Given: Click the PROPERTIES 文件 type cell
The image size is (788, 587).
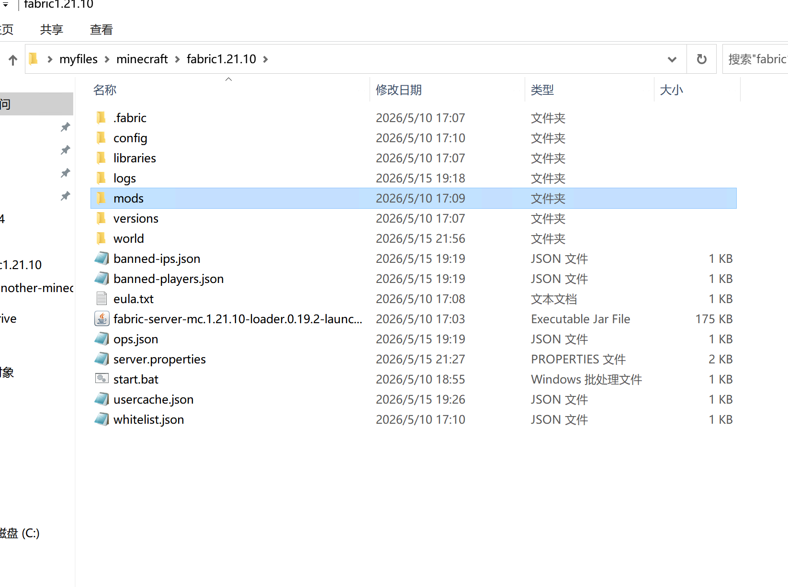Looking at the screenshot, I should click(578, 359).
